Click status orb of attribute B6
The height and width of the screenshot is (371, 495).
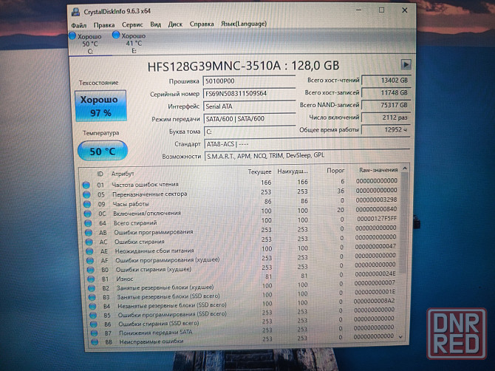coord(93,324)
